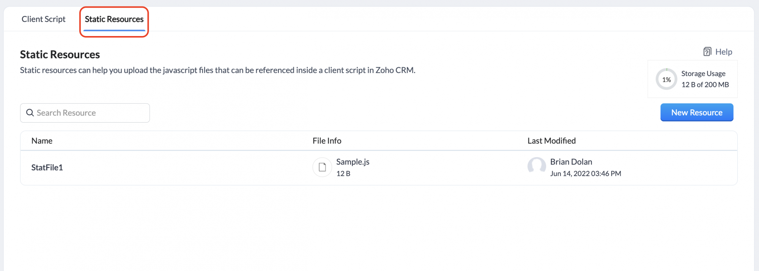Click the 12 B of 200 MB text
This screenshot has width=759, height=271.
(x=705, y=85)
